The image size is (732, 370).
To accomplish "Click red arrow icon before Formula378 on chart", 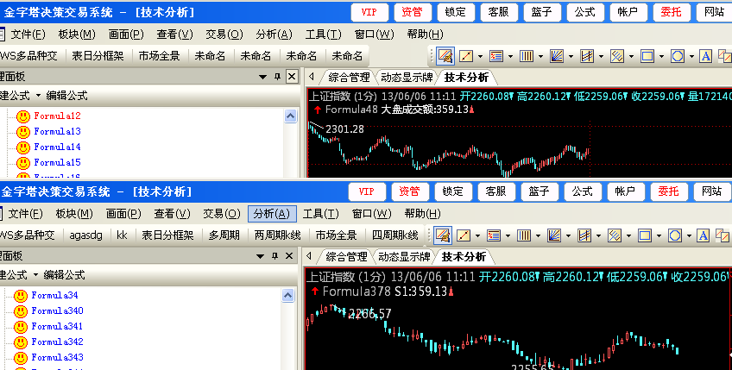I will 315,292.
